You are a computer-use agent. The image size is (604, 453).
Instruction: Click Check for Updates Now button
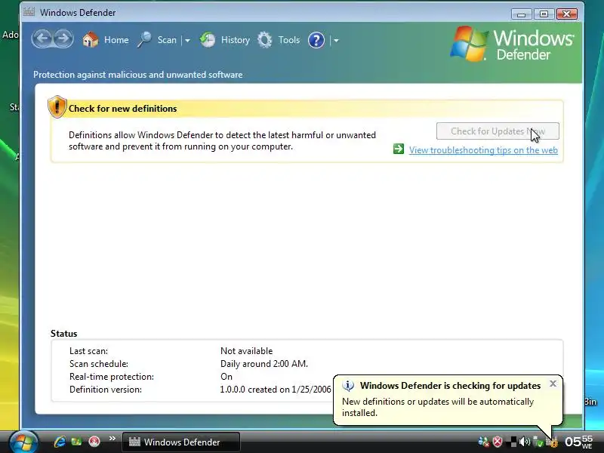coord(498,131)
